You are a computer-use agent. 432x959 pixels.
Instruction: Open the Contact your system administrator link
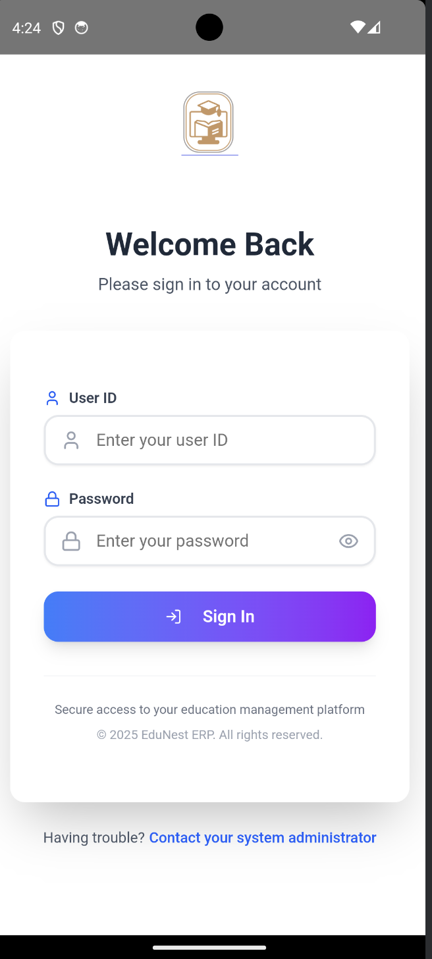pyautogui.click(x=262, y=837)
